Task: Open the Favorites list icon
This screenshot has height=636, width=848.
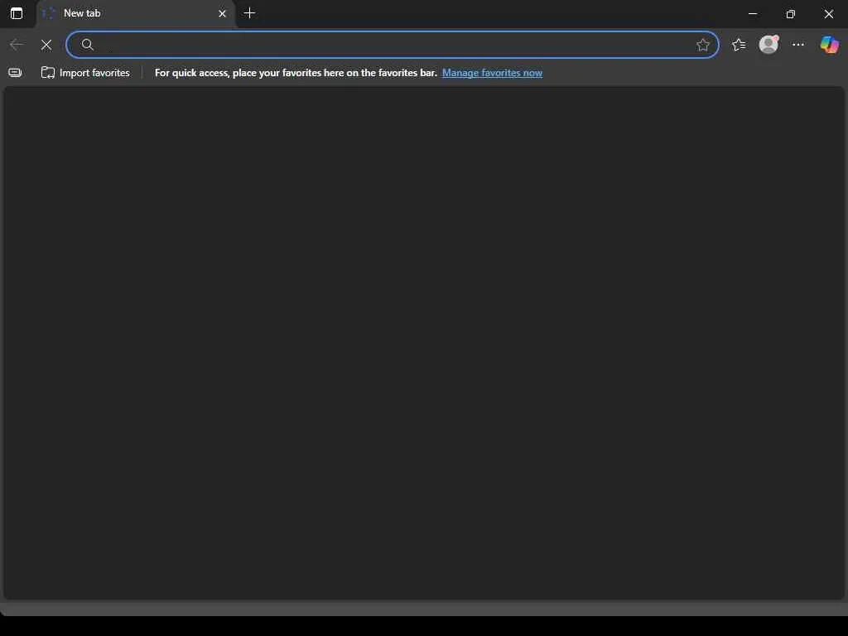Action: 739,45
